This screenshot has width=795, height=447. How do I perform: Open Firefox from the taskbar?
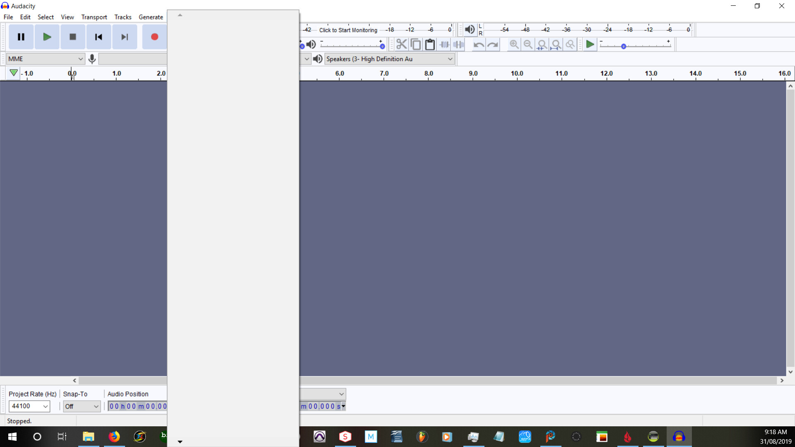[114, 437]
